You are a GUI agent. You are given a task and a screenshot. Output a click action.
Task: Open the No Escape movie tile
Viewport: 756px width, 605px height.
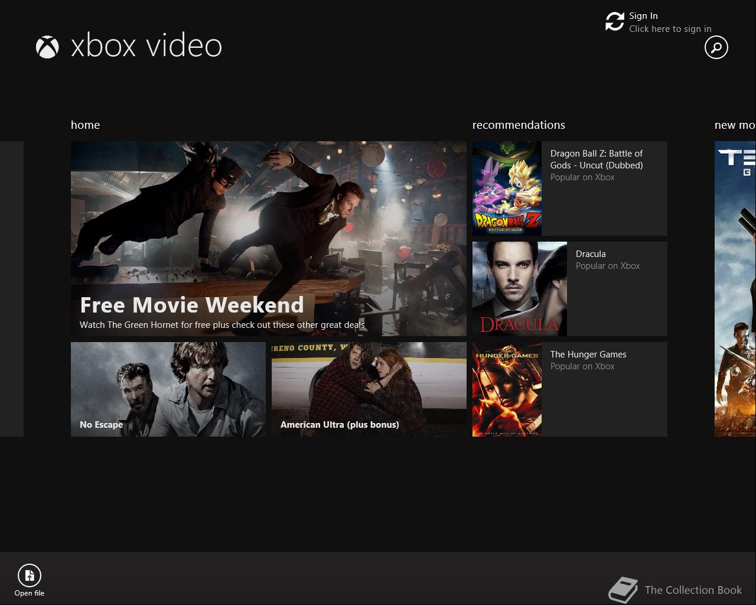coord(168,389)
